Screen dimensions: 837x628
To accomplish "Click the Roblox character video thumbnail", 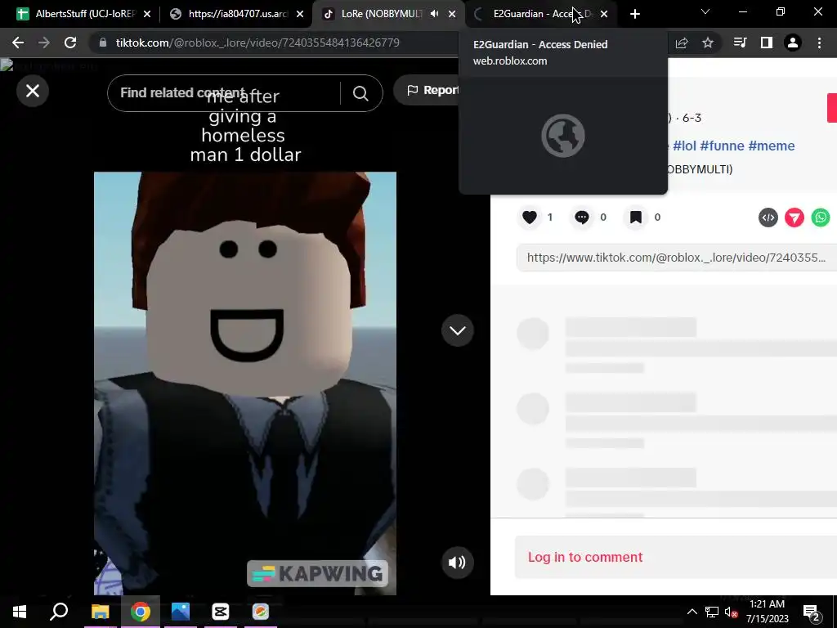I will (245, 383).
